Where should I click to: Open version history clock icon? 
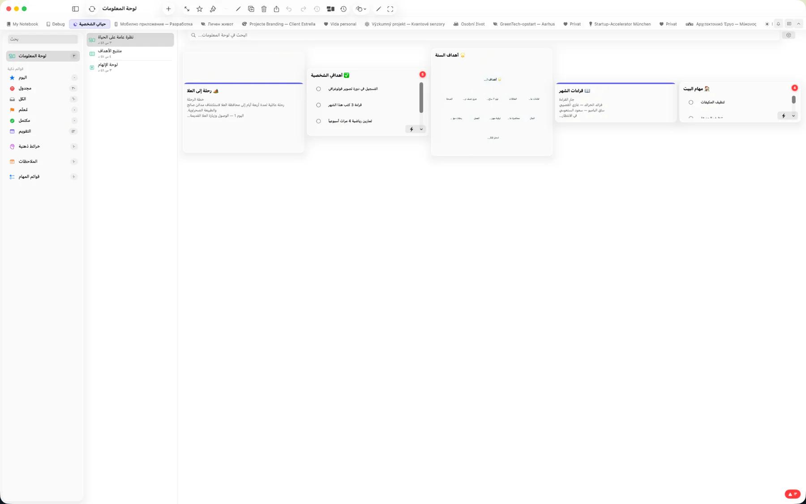pos(343,9)
